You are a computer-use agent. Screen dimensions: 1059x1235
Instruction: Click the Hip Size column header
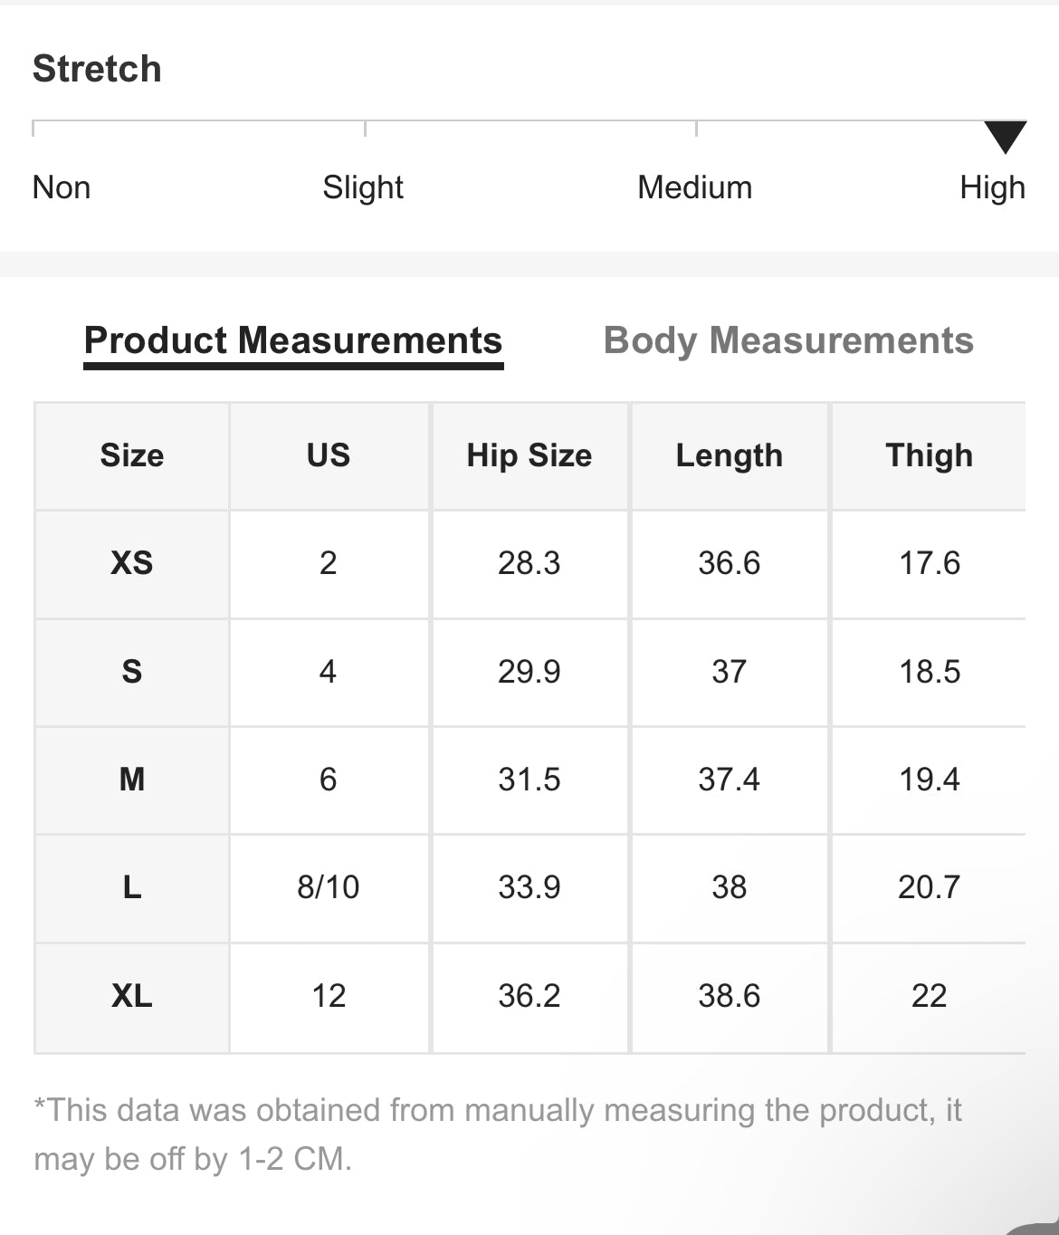coord(529,455)
